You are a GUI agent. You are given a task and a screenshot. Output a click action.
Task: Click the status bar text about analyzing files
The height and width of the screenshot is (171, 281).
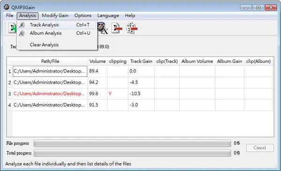68,164
